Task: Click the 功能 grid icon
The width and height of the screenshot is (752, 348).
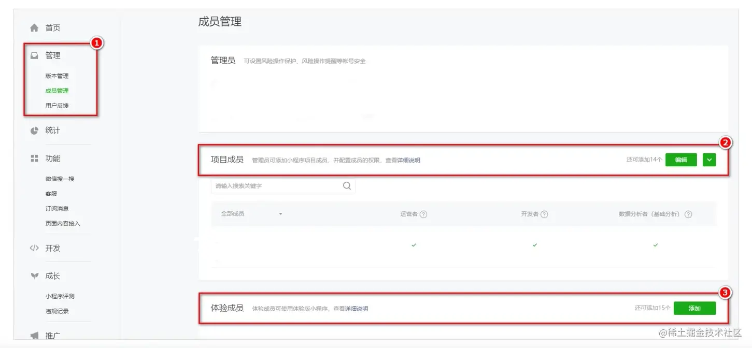Action: point(34,158)
